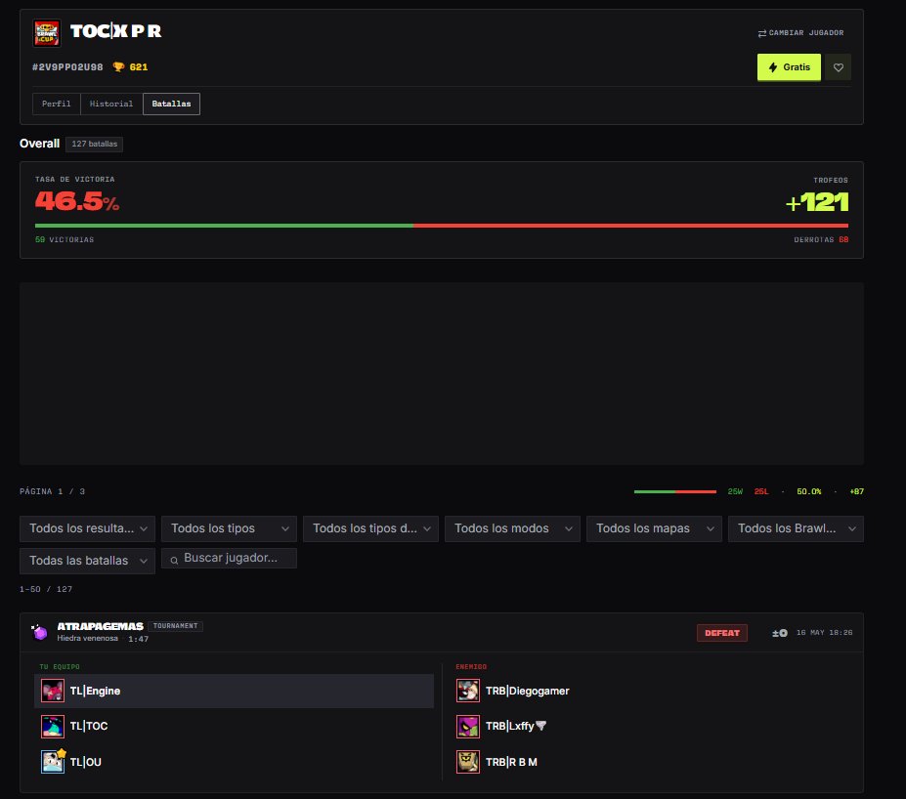The width and height of the screenshot is (906, 799).
Task: Click TL|OU brawler portrait
Action: point(53,762)
